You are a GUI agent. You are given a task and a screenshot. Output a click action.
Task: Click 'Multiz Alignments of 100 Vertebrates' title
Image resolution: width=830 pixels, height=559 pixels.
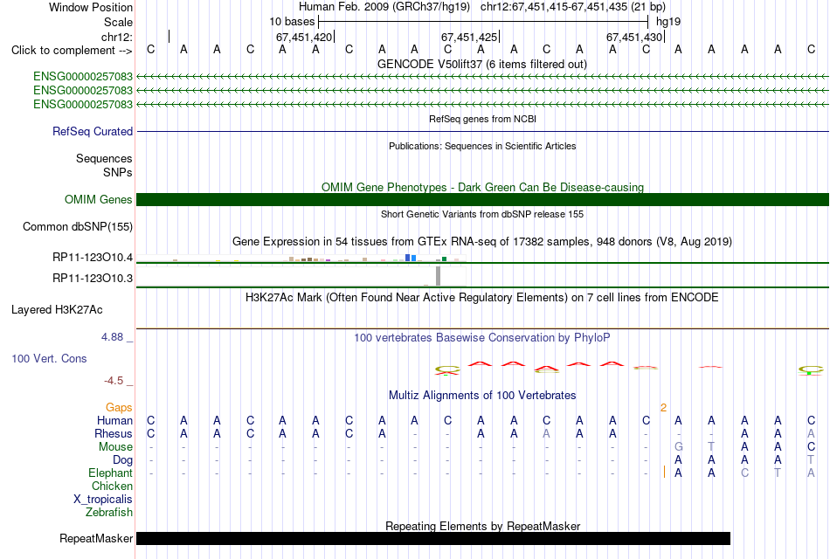482,396
